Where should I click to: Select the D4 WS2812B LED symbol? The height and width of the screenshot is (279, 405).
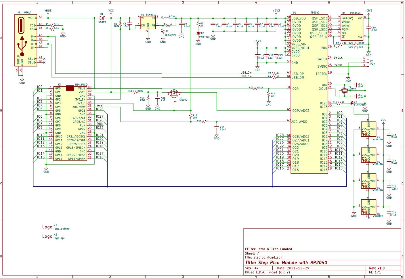368,129
